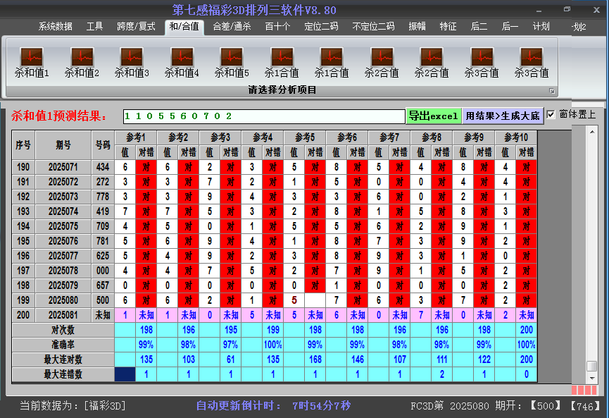The width and height of the screenshot is (609, 418).
Task: Open the 跨度/复式 tab
Action: [x=136, y=27]
